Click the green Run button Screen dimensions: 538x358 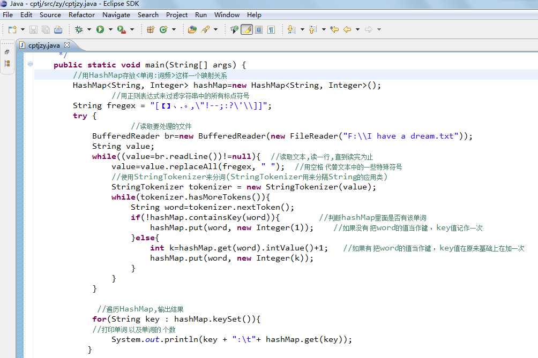[x=100, y=30]
